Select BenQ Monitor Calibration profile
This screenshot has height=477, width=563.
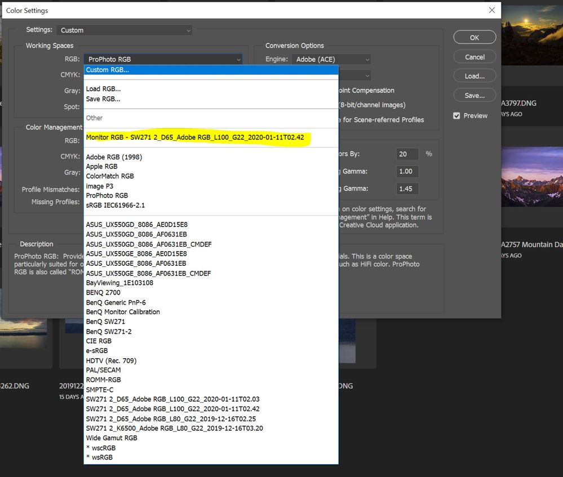pyautogui.click(x=211, y=312)
